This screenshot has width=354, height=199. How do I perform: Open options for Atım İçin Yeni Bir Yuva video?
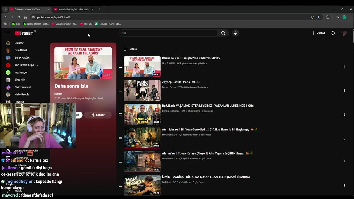tap(344, 138)
